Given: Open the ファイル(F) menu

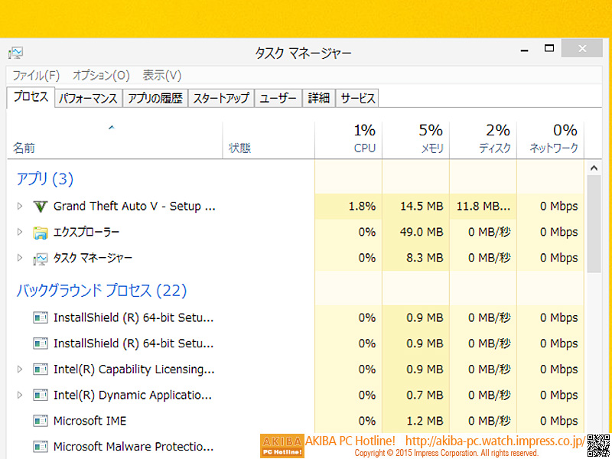Looking at the screenshot, I should point(36,75).
